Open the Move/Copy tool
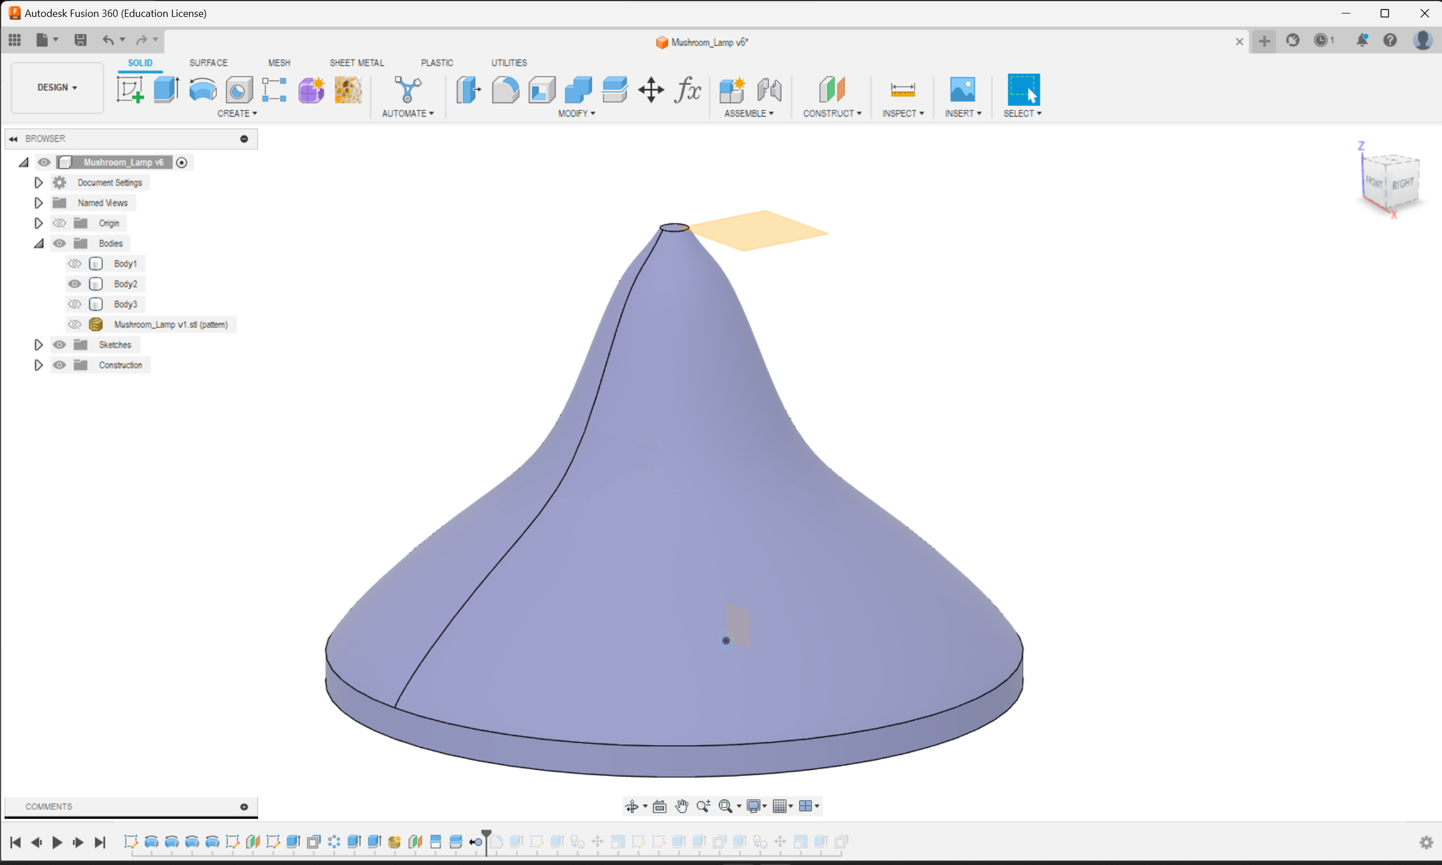 pyautogui.click(x=651, y=90)
